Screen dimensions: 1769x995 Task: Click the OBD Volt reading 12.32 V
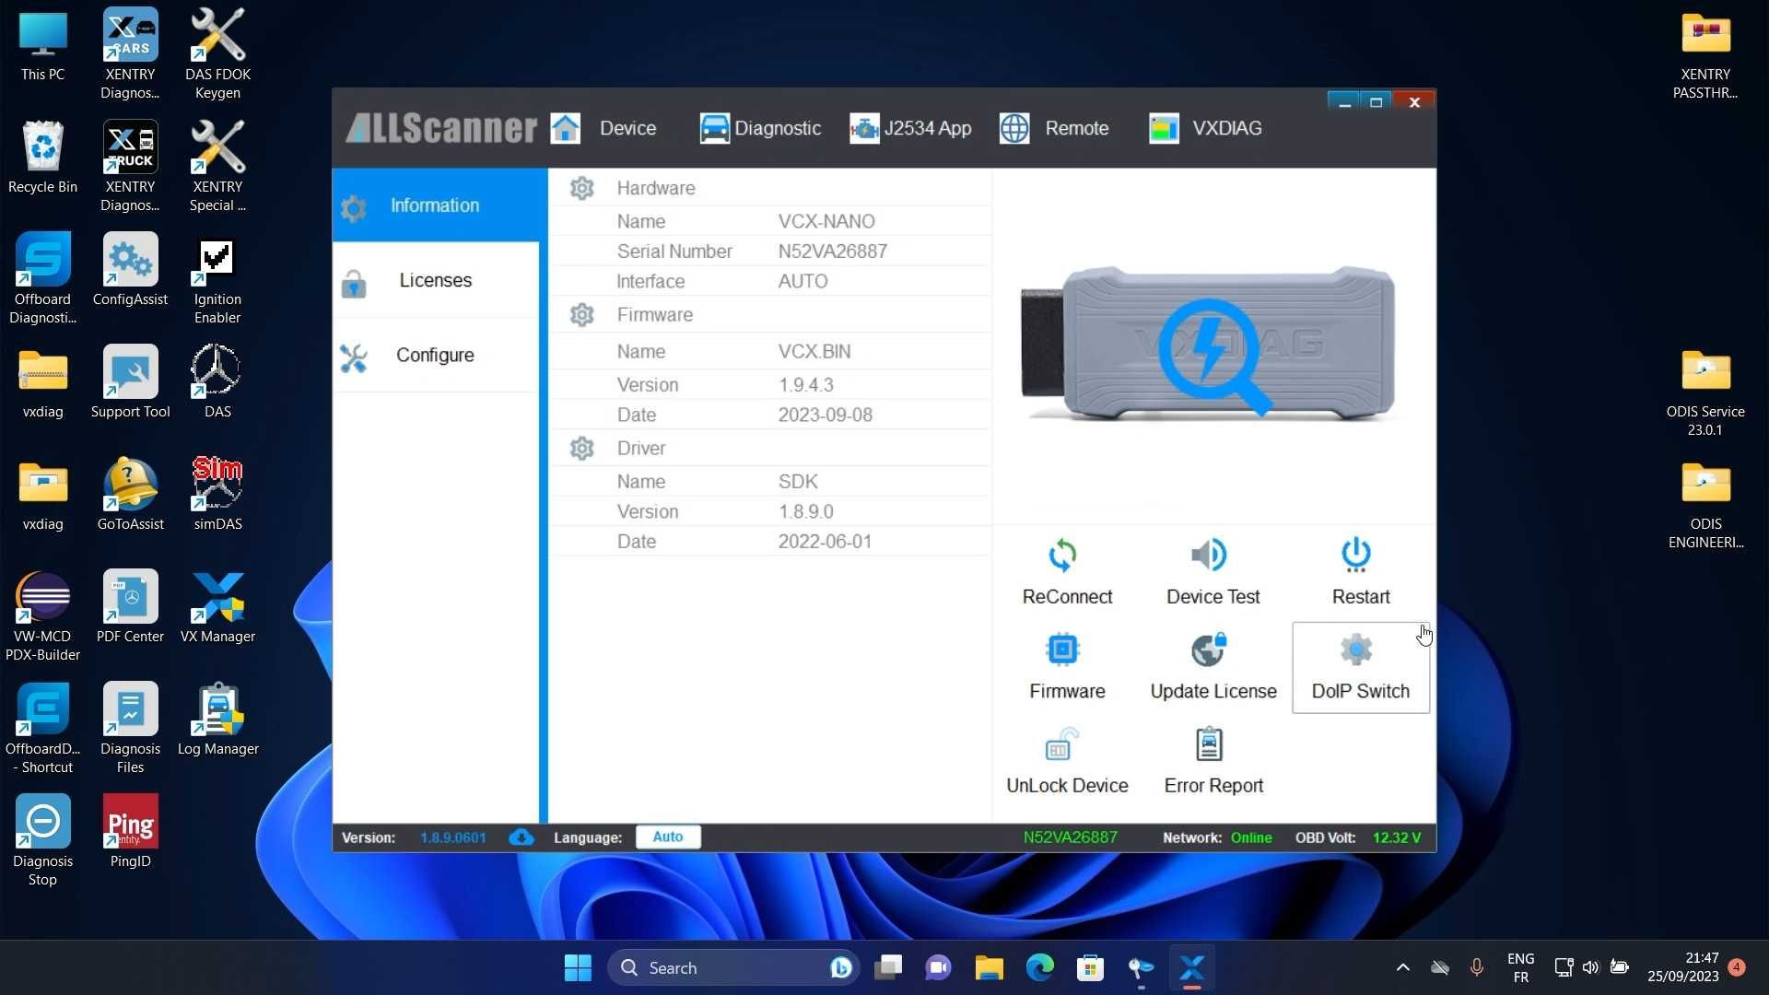coord(1397,837)
